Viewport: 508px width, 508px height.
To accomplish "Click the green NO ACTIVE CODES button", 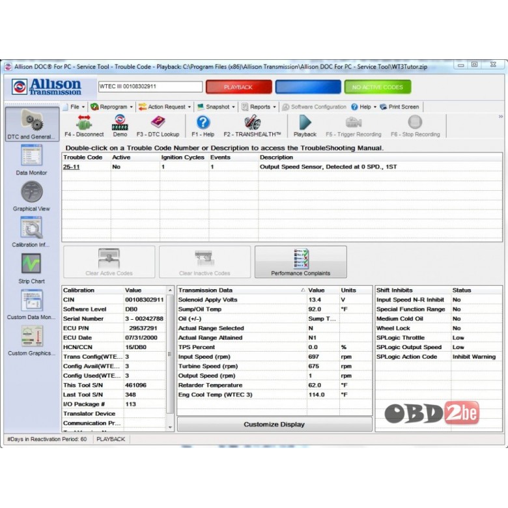I will point(378,87).
